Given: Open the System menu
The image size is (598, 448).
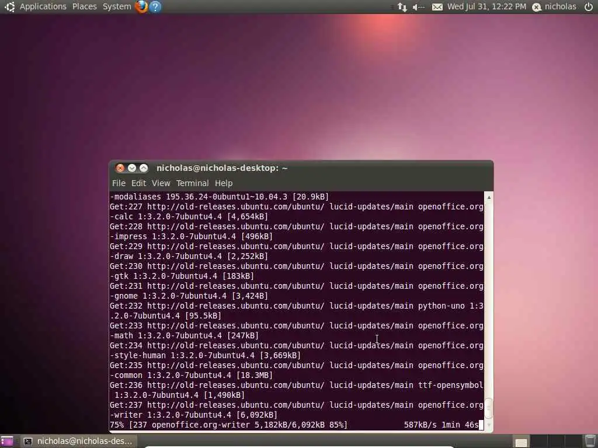Looking at the screenshot, I should pyautogui.click(x=117, y=6).
